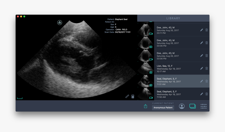Click the teal scale bracket in scan view
Image resolution: width=225 pixels, height=132 pixels.
click(20, 98)
